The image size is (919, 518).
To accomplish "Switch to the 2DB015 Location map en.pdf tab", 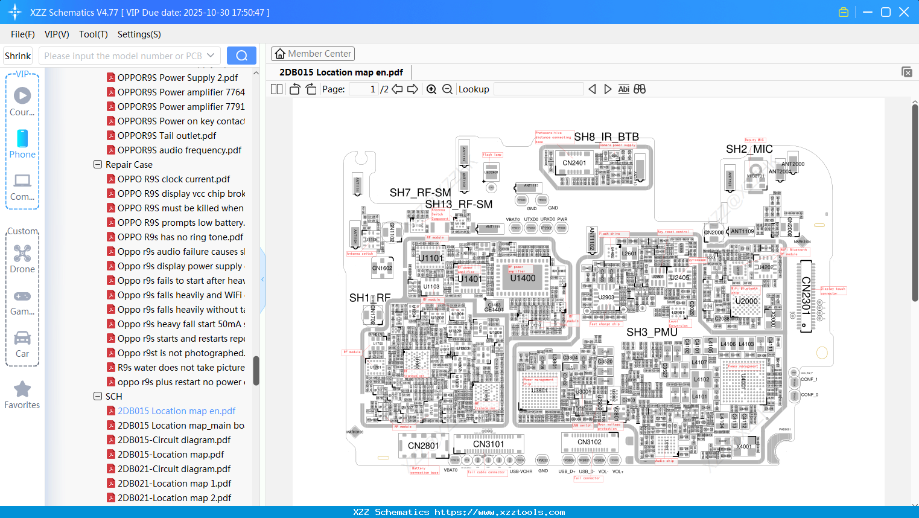I will (x=340, y=72).
